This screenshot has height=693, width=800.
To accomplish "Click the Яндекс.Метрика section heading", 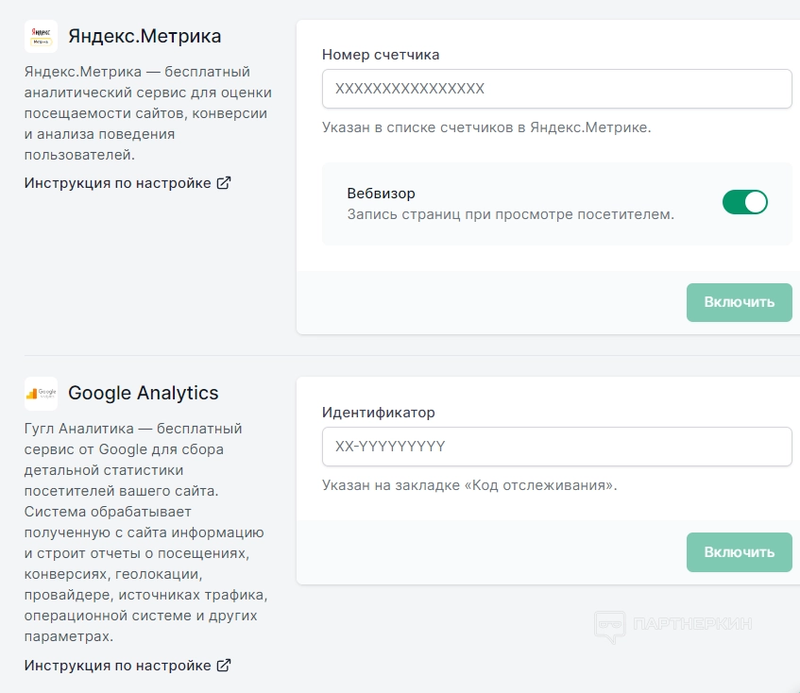I will (145, 37).
